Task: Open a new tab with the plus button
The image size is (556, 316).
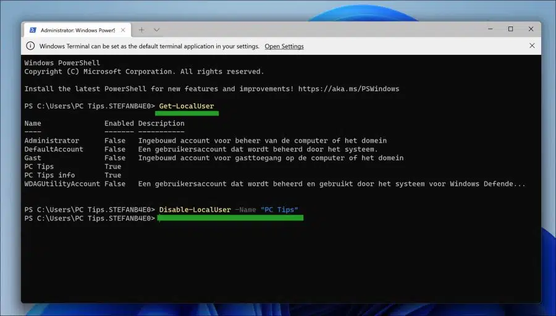Action: 141,30
